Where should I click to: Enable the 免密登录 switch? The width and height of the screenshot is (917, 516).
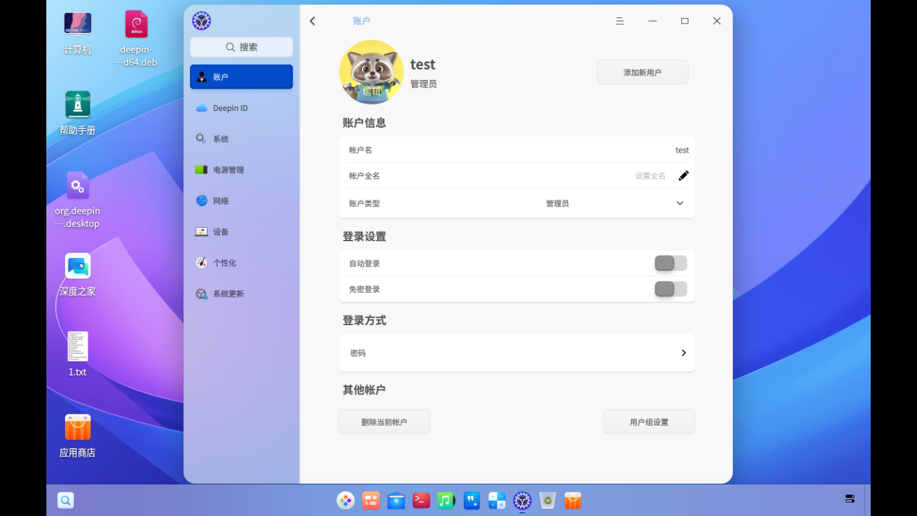(671, 289)
